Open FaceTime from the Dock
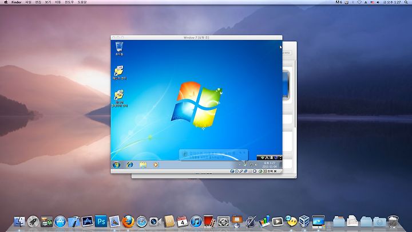This screenshot has height=232, width=412. tap(155, 222)
